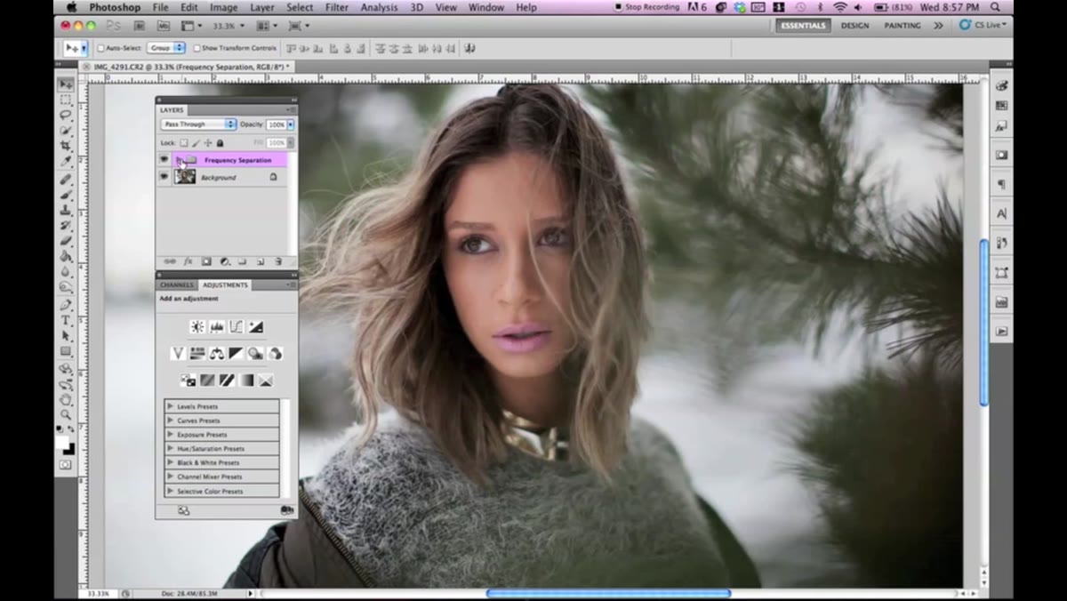Open the Pass Through blend mode dropdown

tap(199, 124)
